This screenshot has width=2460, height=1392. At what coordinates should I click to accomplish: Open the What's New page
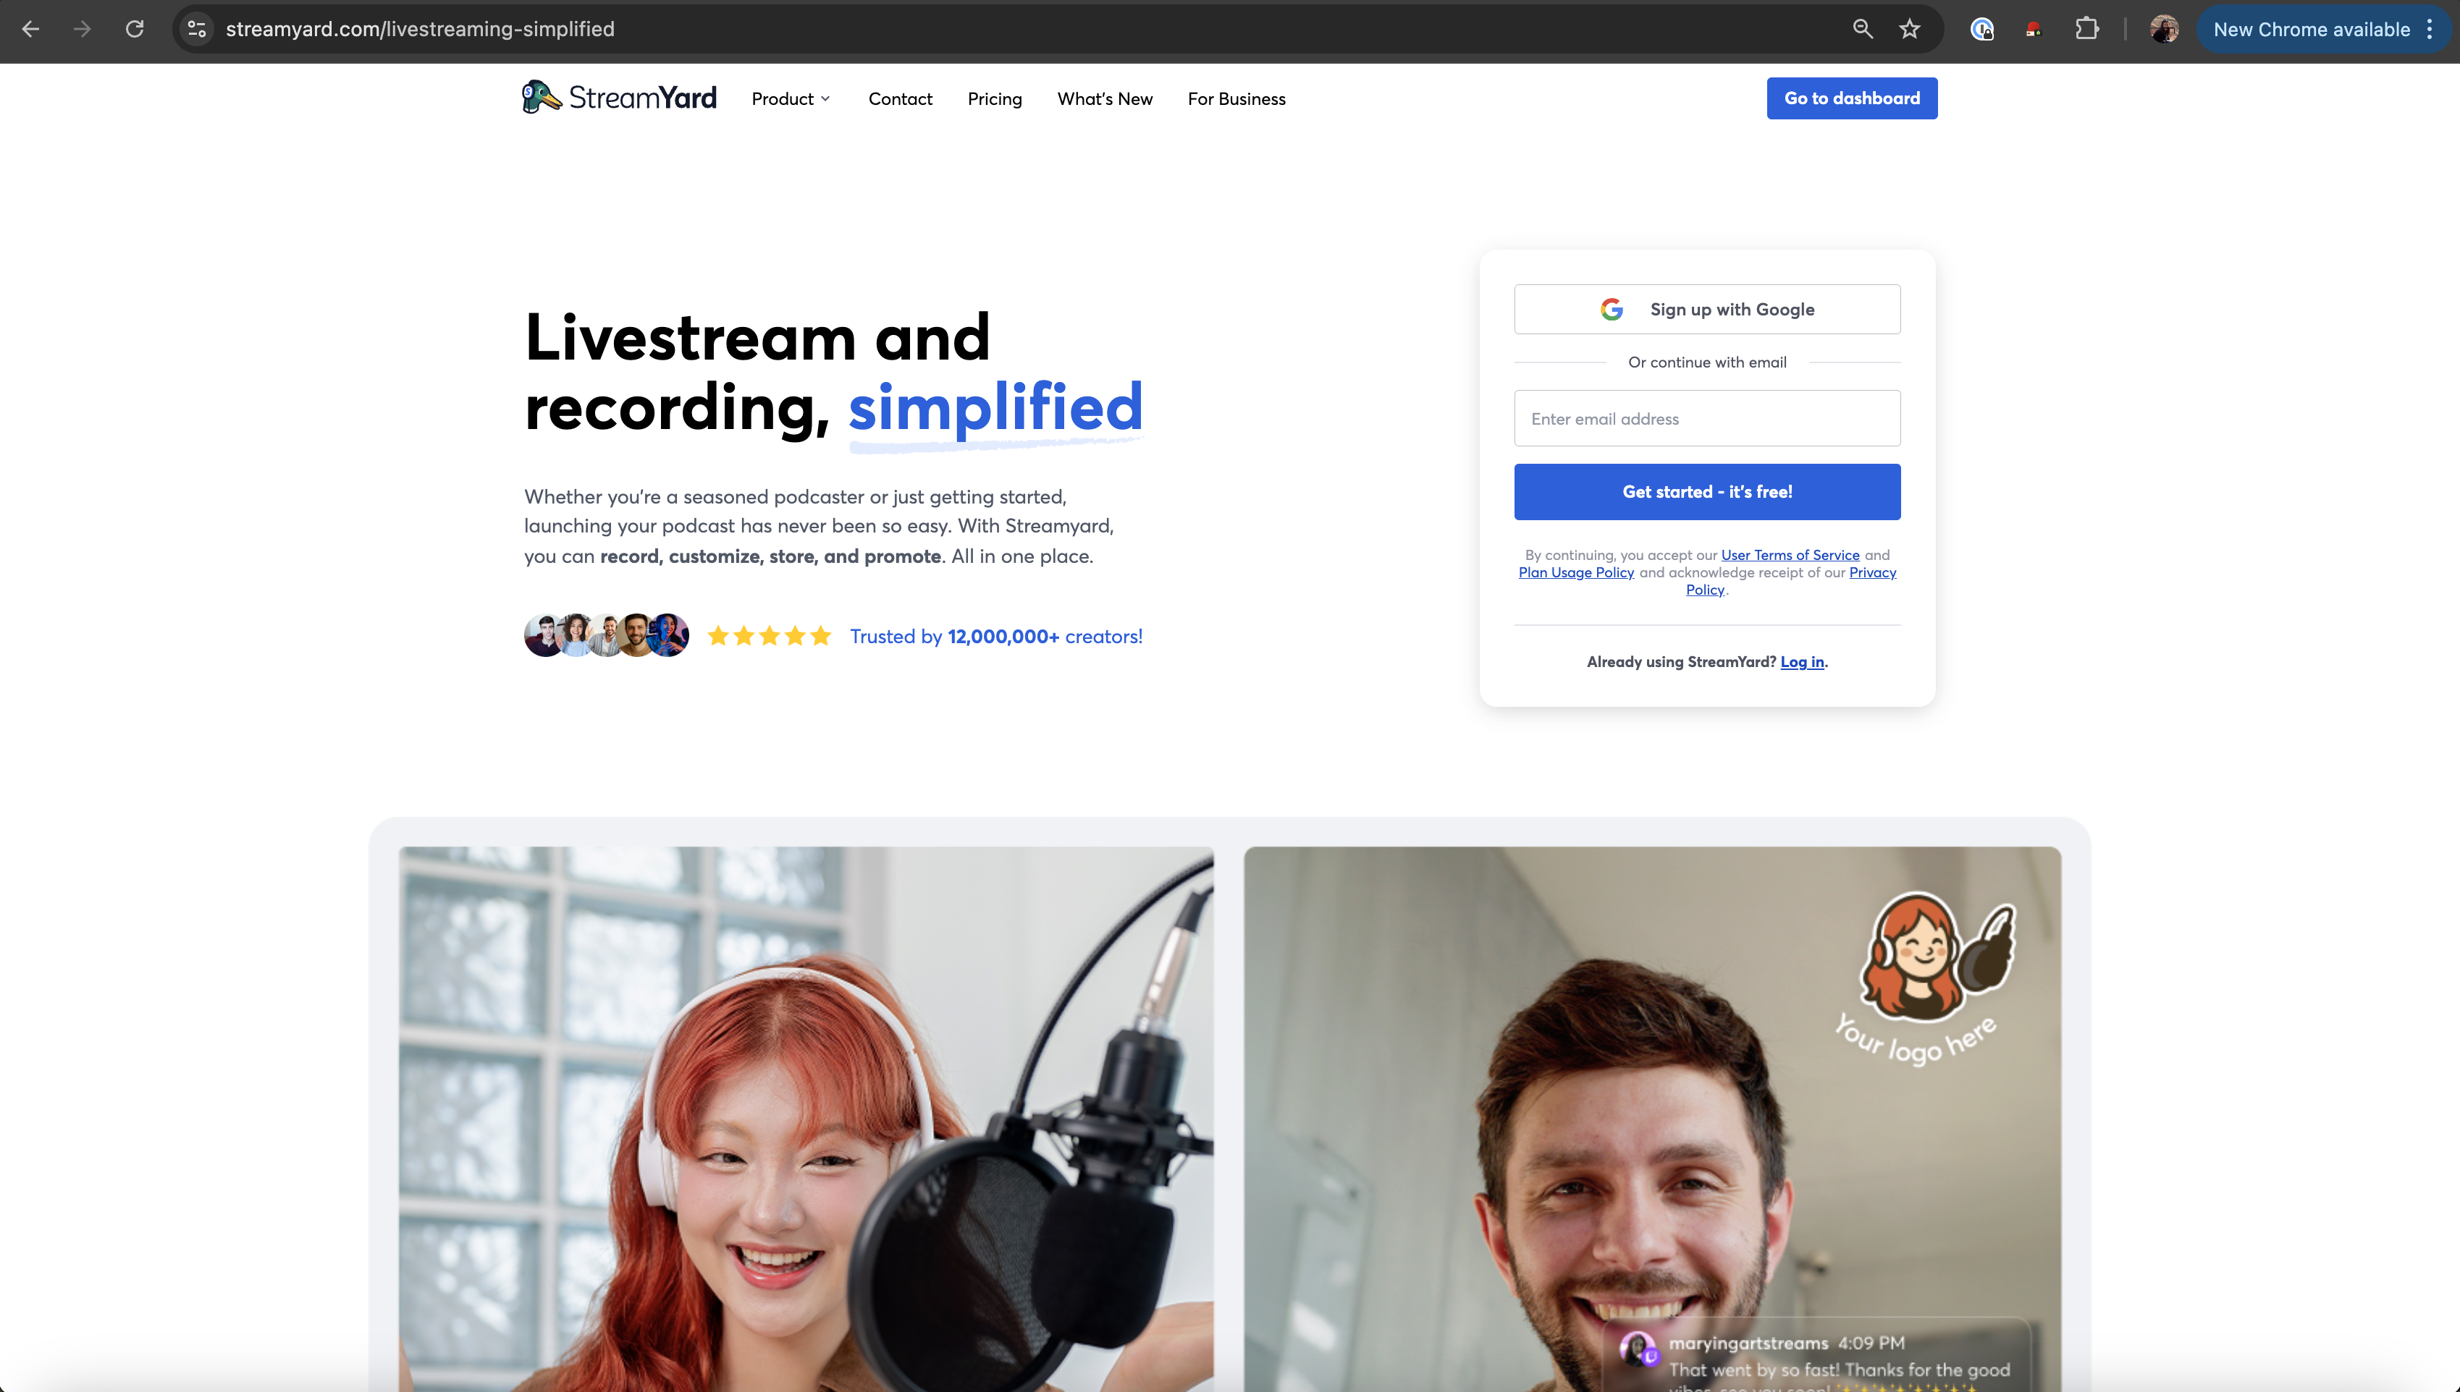1105,98
